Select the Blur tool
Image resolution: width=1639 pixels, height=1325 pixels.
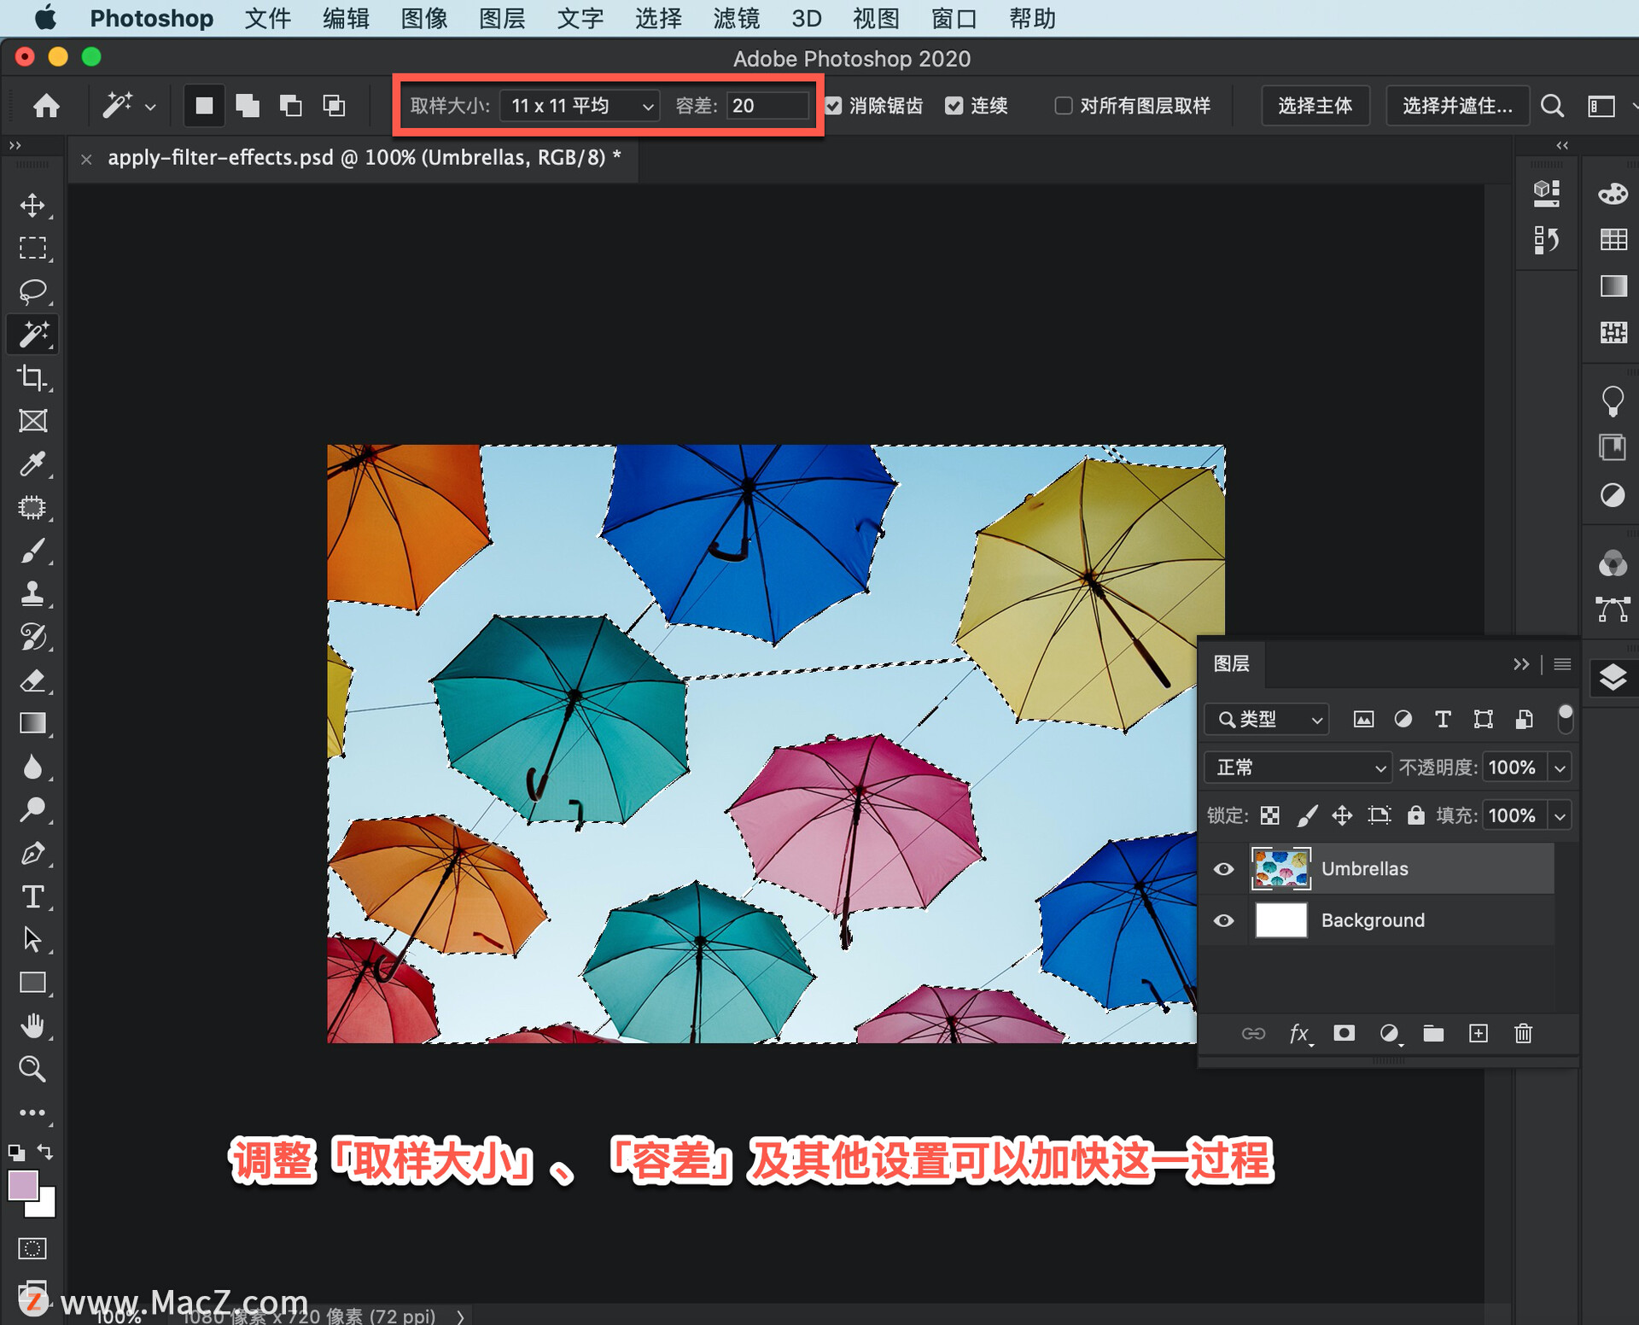[x=32, y=767]
